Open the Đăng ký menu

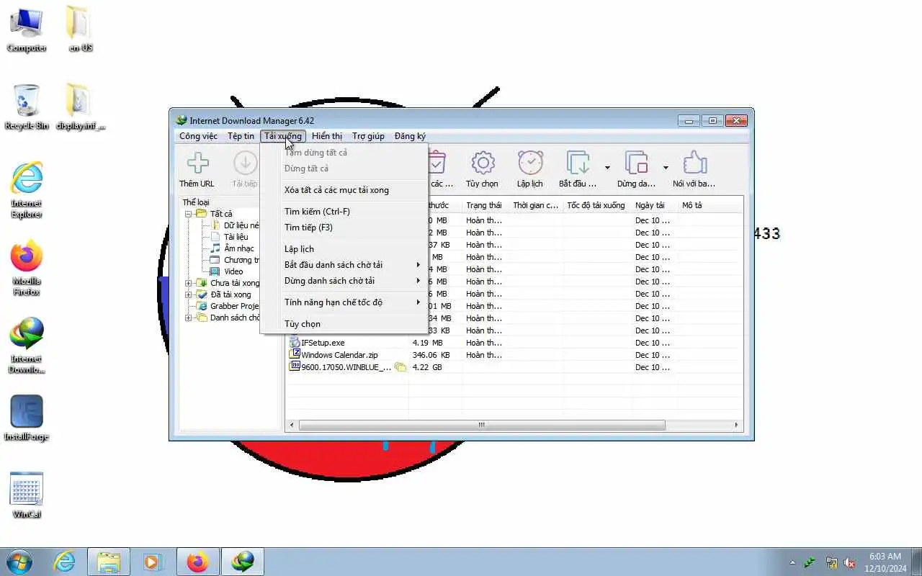coord(410,136)
